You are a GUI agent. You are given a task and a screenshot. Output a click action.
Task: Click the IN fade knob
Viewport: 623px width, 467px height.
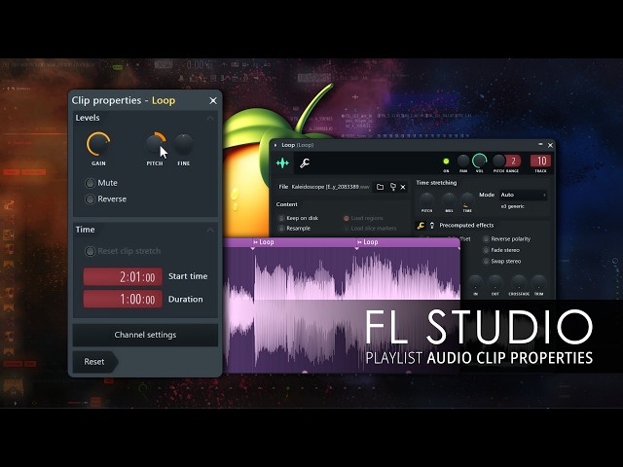coord(475,283)
